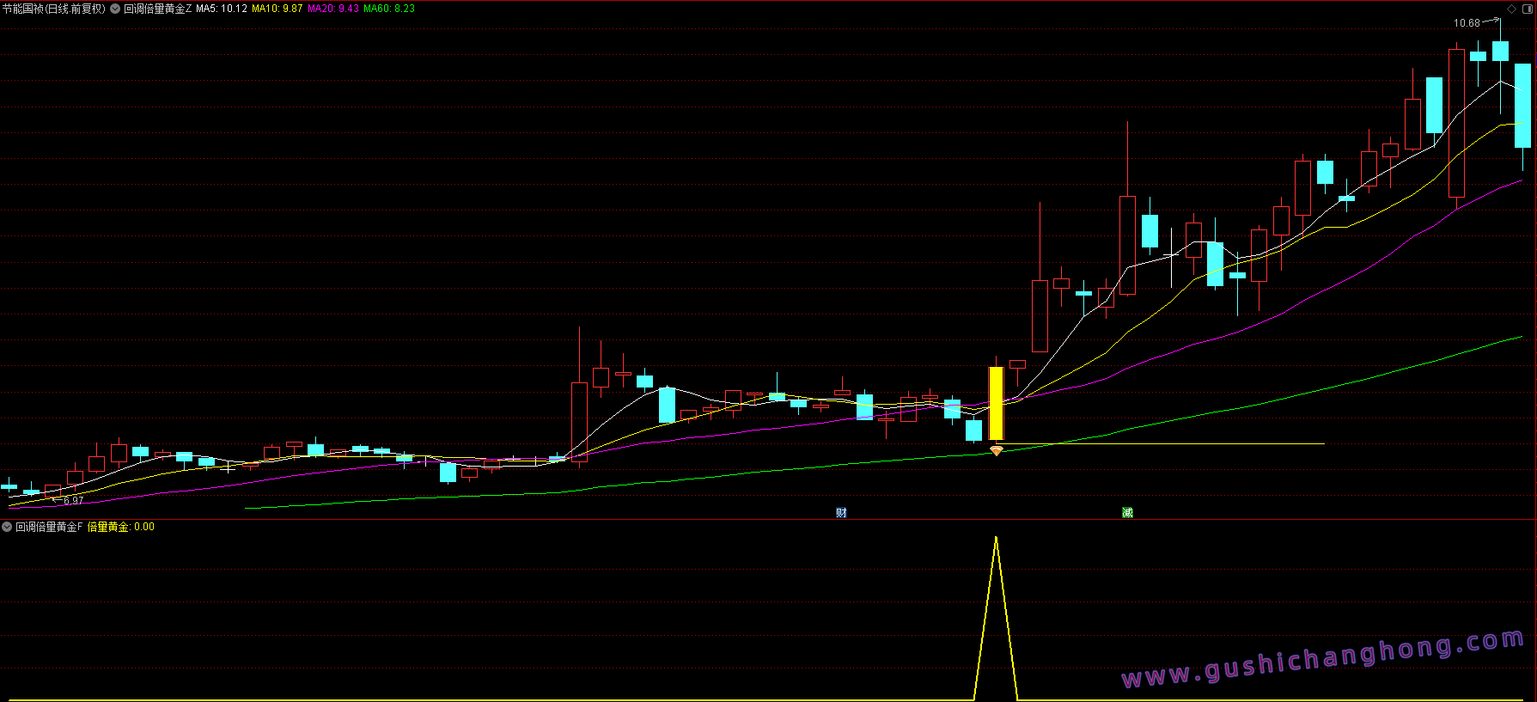Click the diamond icon at chart top-right
The image size is (1537, 702).
tap(1512, 9)
